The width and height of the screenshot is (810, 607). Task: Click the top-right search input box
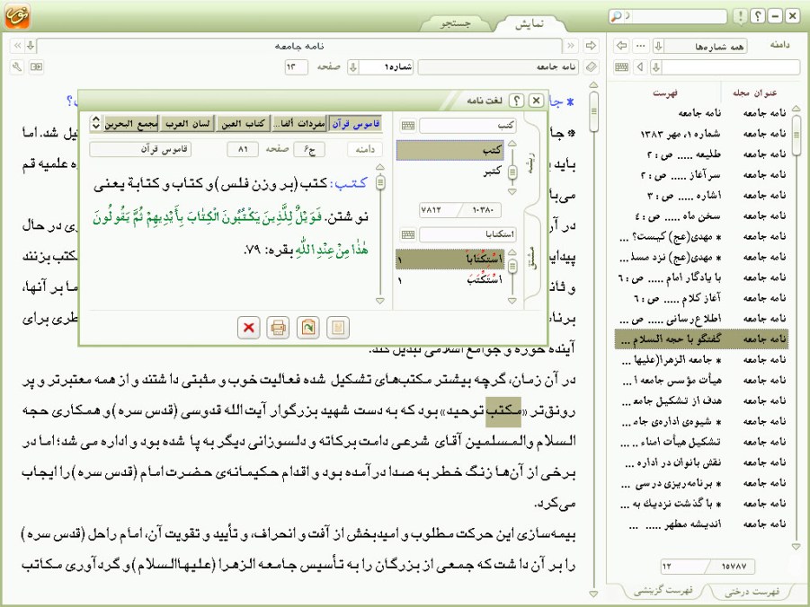tap(675, 16)
